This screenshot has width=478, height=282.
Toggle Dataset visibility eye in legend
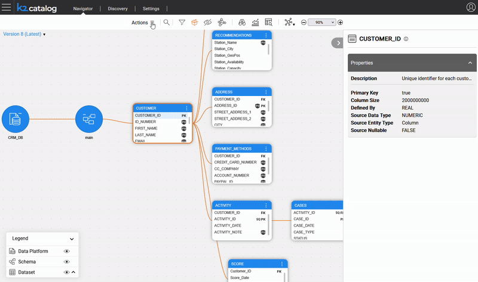coord(67,272)
